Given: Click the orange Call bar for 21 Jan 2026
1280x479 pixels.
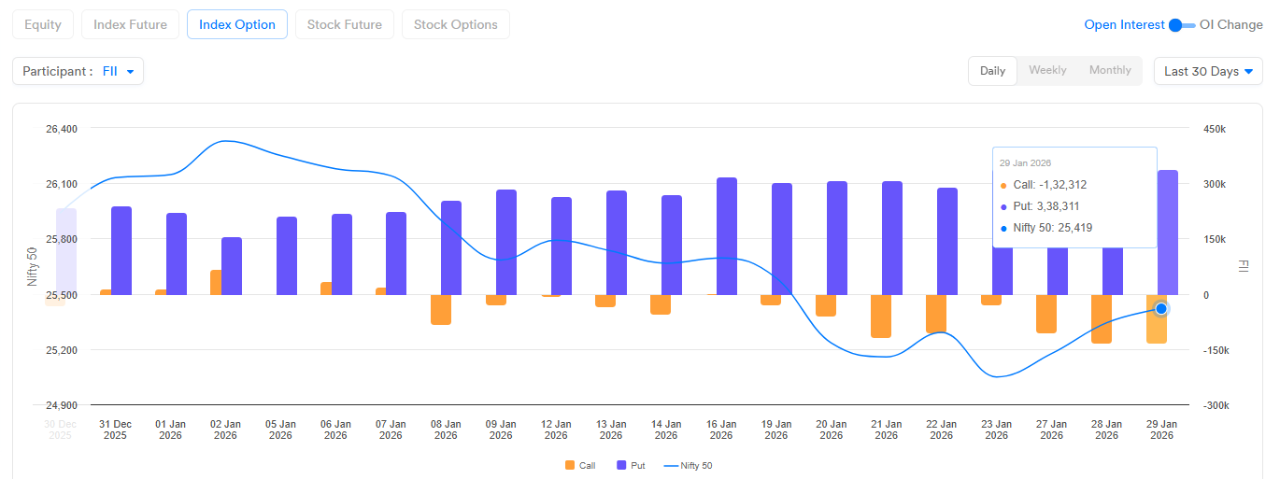Looking at the screenshot, I should coord(880,316).
